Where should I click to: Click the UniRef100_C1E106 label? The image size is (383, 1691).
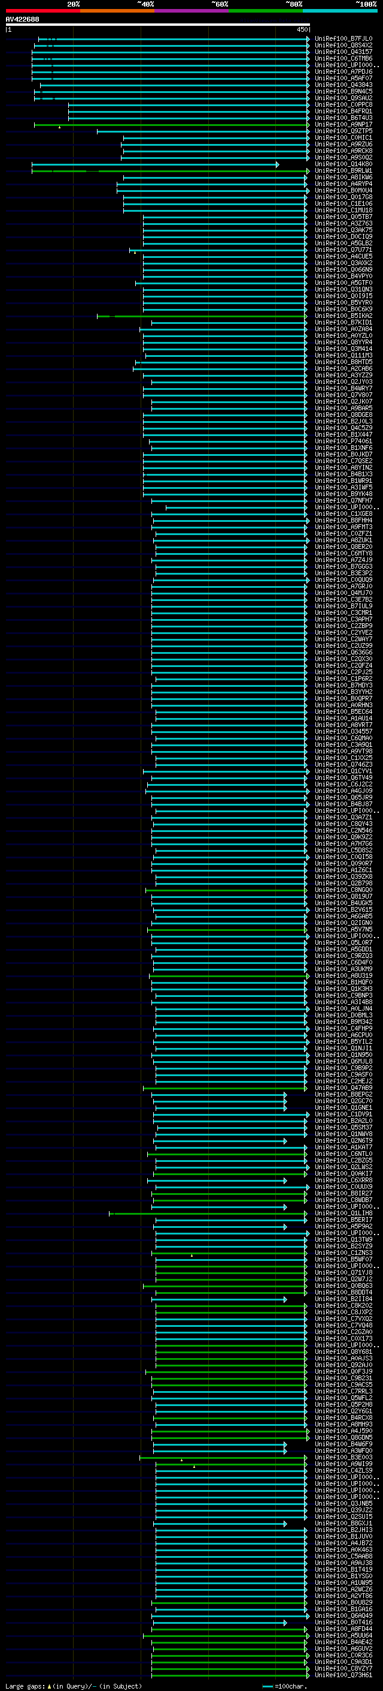343,203
